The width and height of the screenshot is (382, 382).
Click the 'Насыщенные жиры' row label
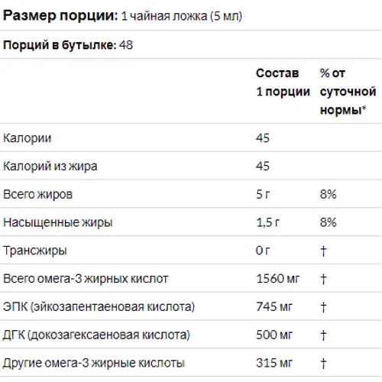(x=58, y=222)
